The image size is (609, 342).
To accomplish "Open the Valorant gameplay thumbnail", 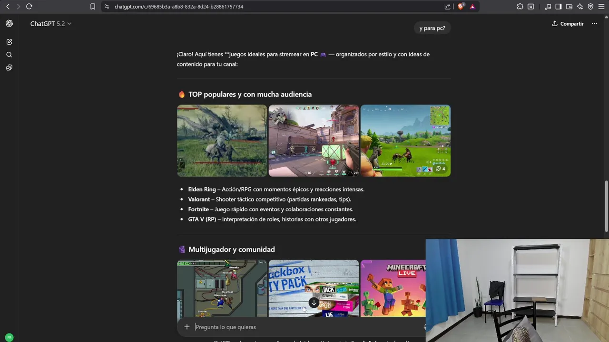I will tap(314, 141).
